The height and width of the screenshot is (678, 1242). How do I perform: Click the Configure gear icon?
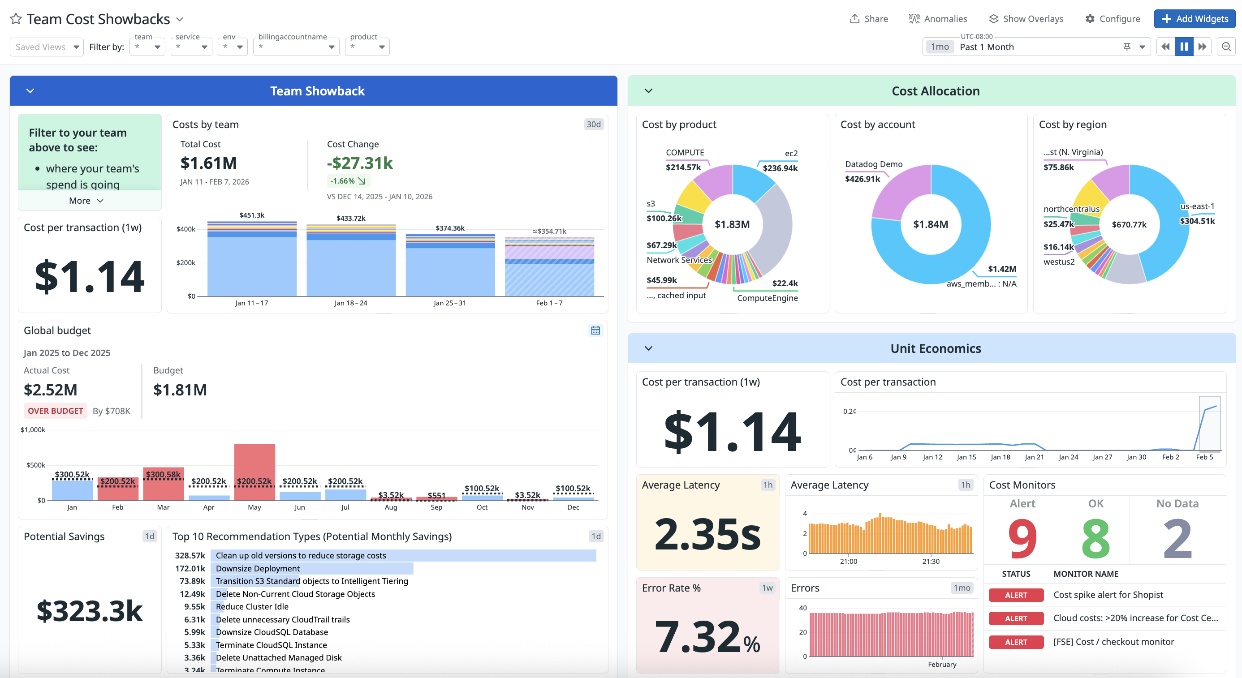pyautogui.click(x=1090, y=19)
